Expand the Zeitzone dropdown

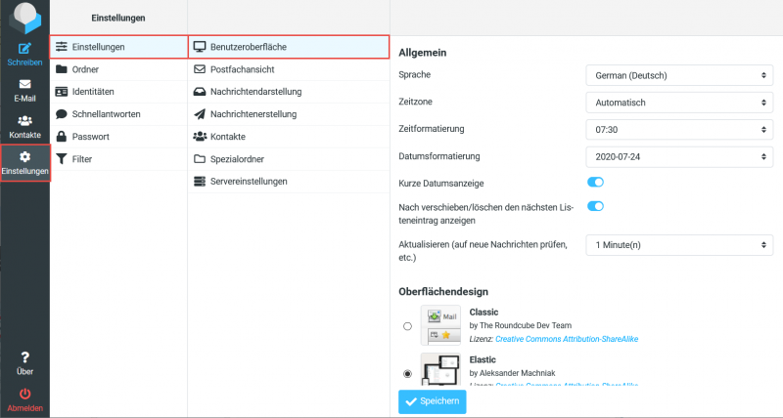[x=678, y=103]
